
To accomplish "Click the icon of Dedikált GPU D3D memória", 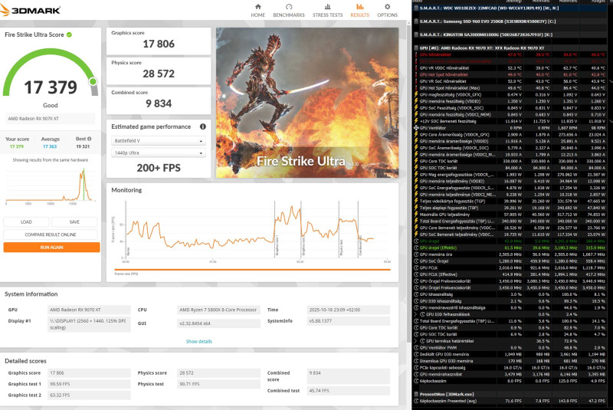I will [x=416, y=354].
